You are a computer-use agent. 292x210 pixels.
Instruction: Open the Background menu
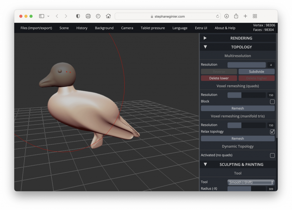(104, 28)
